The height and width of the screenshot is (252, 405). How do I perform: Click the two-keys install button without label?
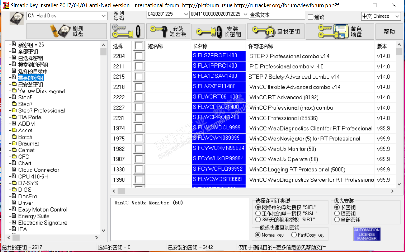click(x=127, y=31)
